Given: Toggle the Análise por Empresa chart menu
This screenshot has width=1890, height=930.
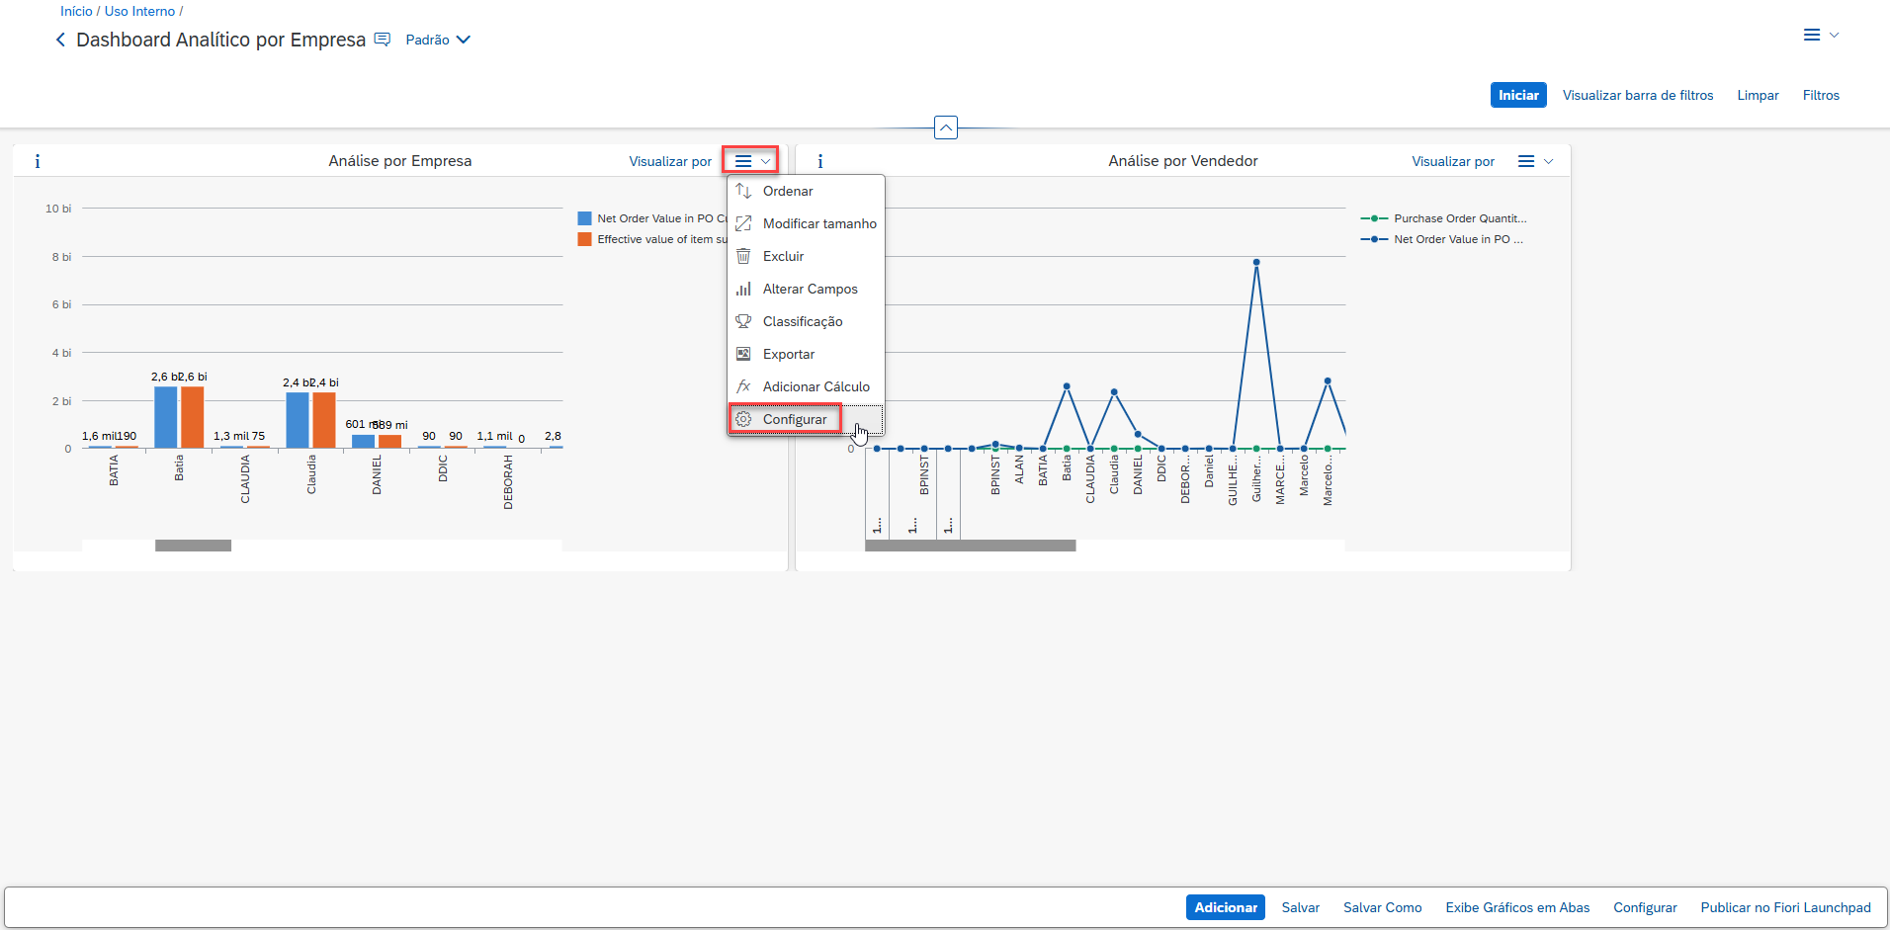Looking at the screenshot, I should click(x=751, y=161).
